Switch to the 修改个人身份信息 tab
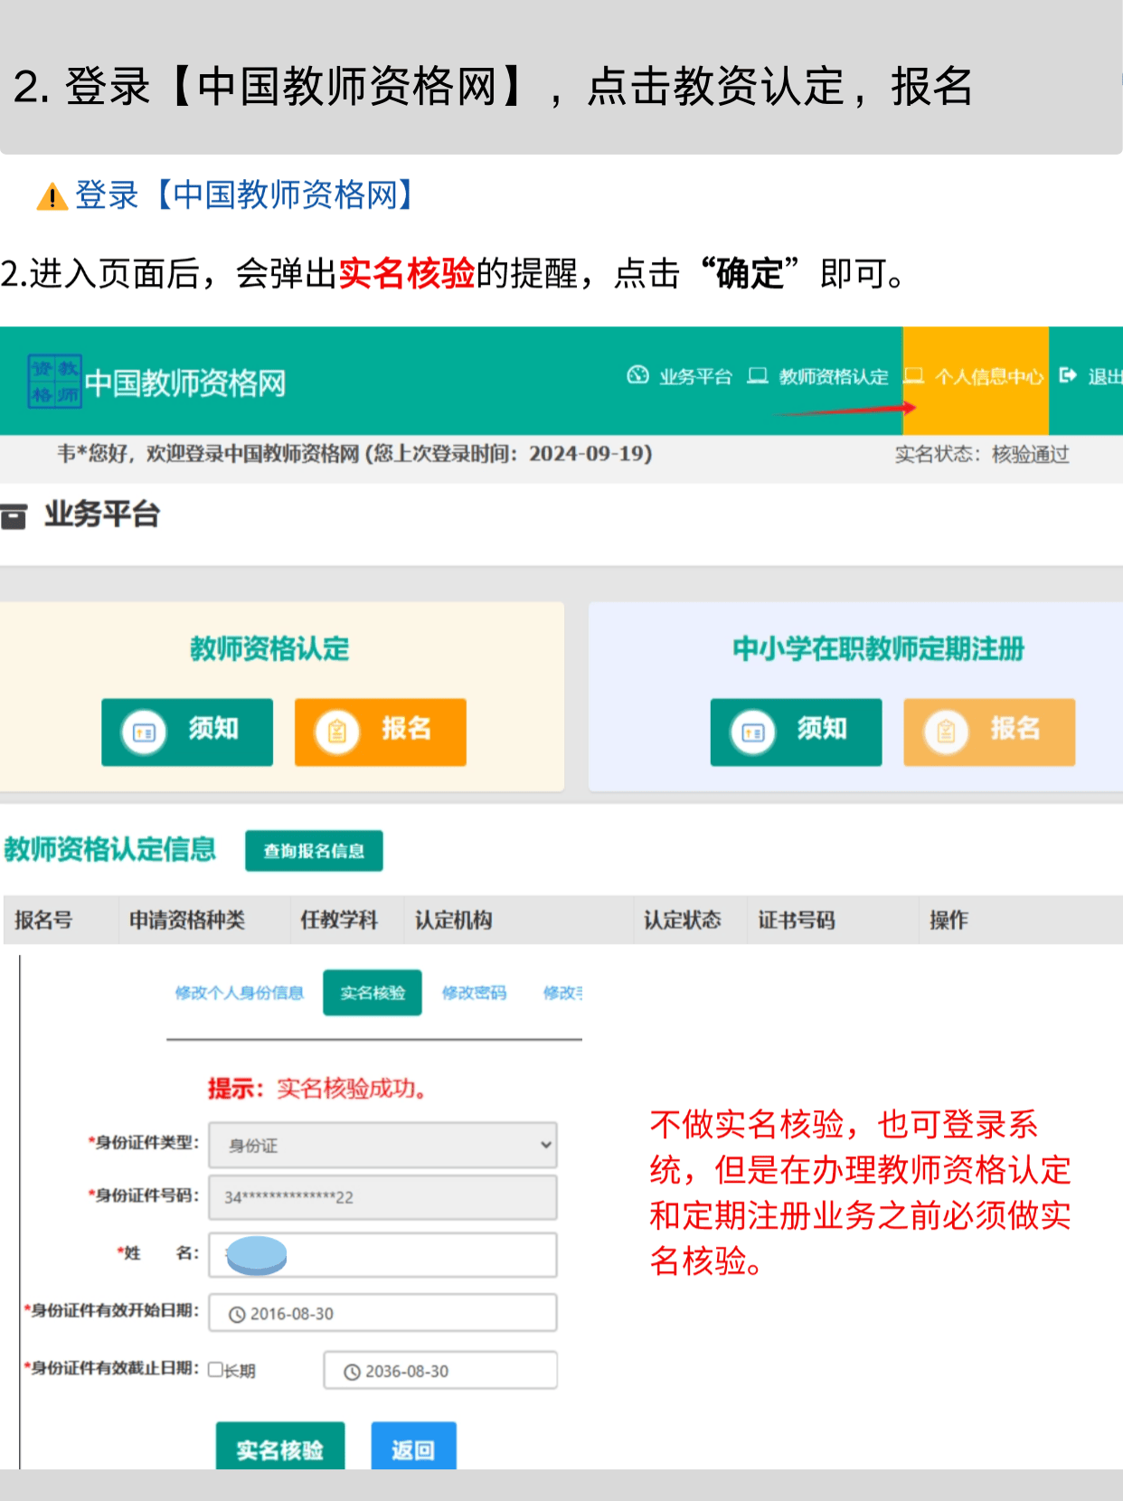Image resolution: width=1123 pixels, height=1501 pixels. point(240,993)
